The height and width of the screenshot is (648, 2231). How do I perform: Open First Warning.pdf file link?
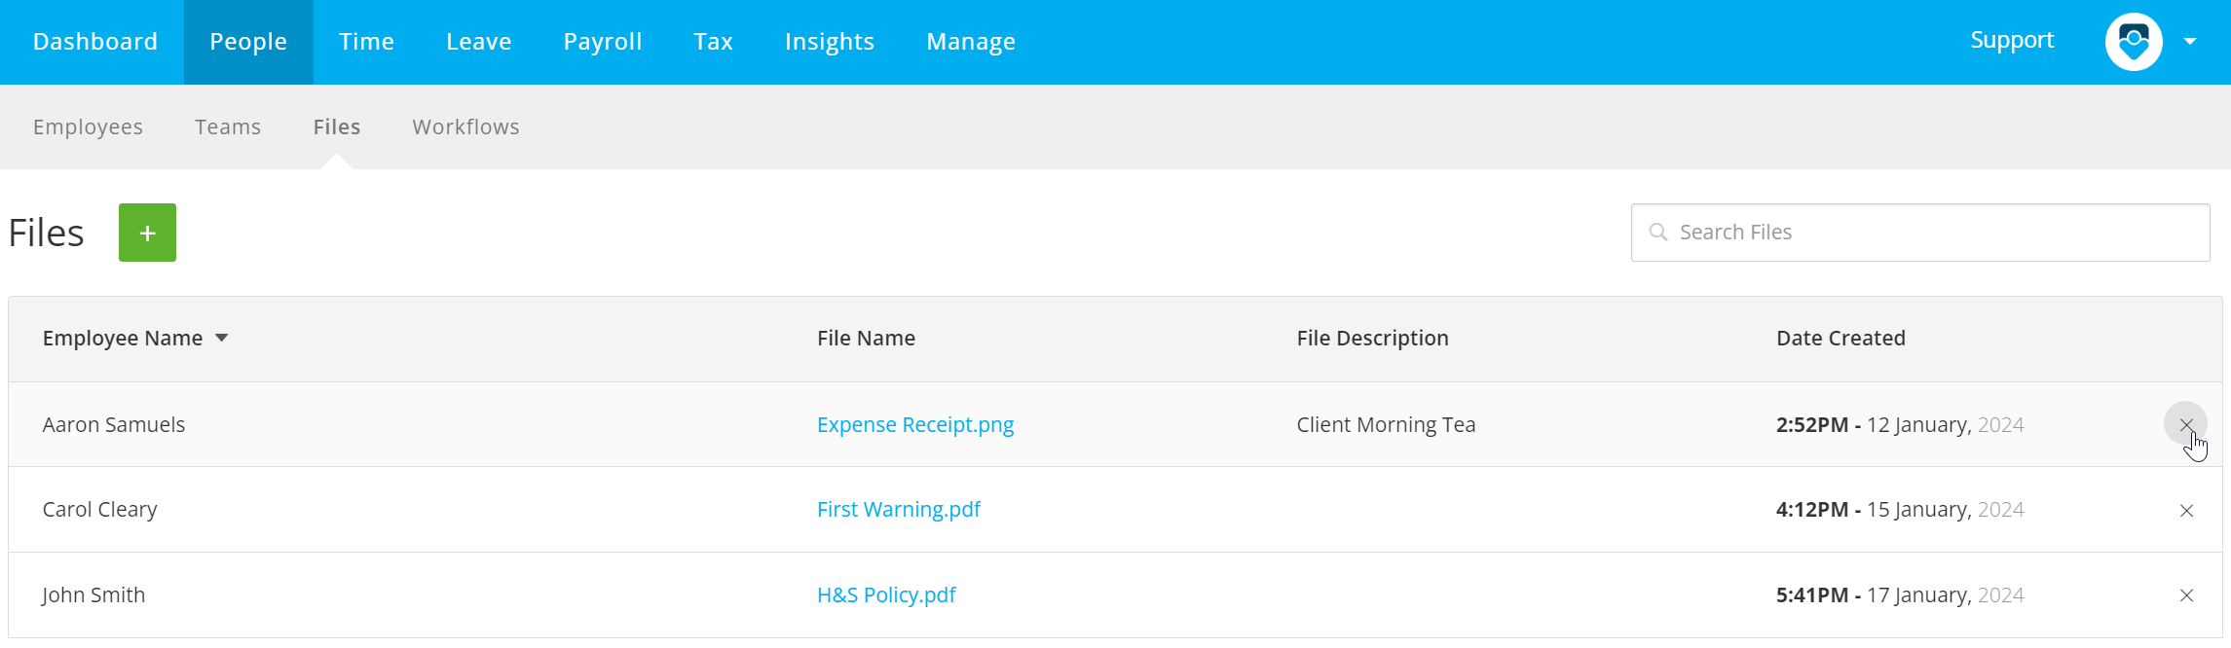coord(899,509)
